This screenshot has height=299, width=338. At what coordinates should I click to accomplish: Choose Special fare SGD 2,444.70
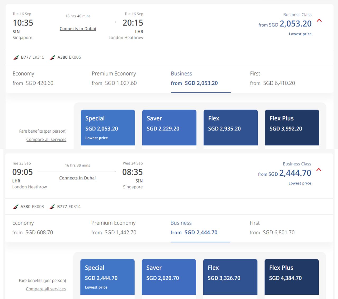coord(107,277)
